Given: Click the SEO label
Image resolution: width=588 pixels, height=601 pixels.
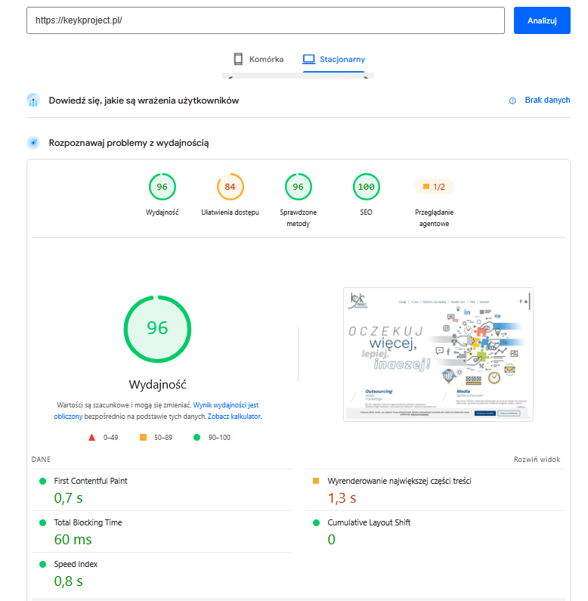Looking at the screenshot, I should click(366, 212).
